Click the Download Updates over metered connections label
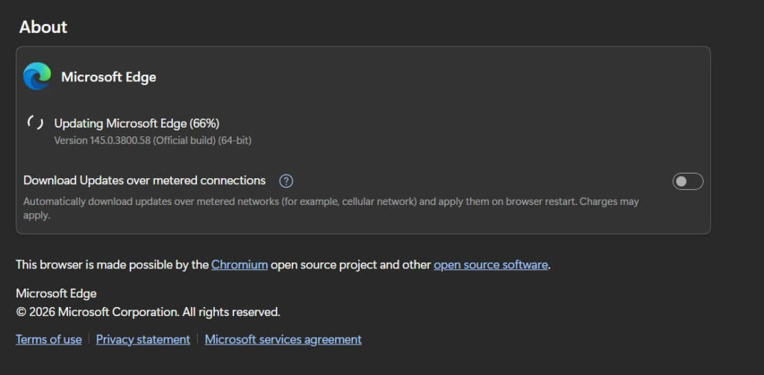The height and width of the screenshot is (375, 764). (x=145, y=180)
